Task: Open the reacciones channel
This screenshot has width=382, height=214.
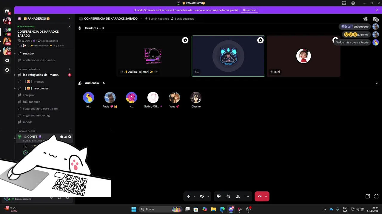Action: 44,88
